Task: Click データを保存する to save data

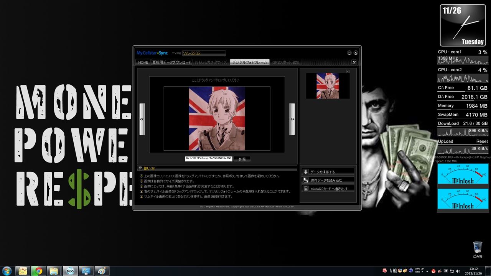Action: 328,172
